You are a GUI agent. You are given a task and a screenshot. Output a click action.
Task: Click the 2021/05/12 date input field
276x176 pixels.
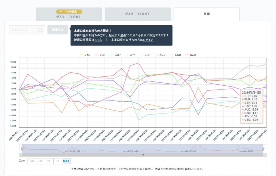(27, 30)
